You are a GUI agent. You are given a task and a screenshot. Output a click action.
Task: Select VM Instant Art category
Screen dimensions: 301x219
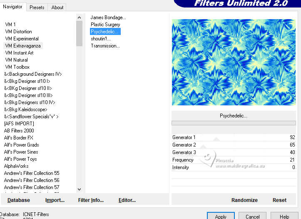click(19, 53)
